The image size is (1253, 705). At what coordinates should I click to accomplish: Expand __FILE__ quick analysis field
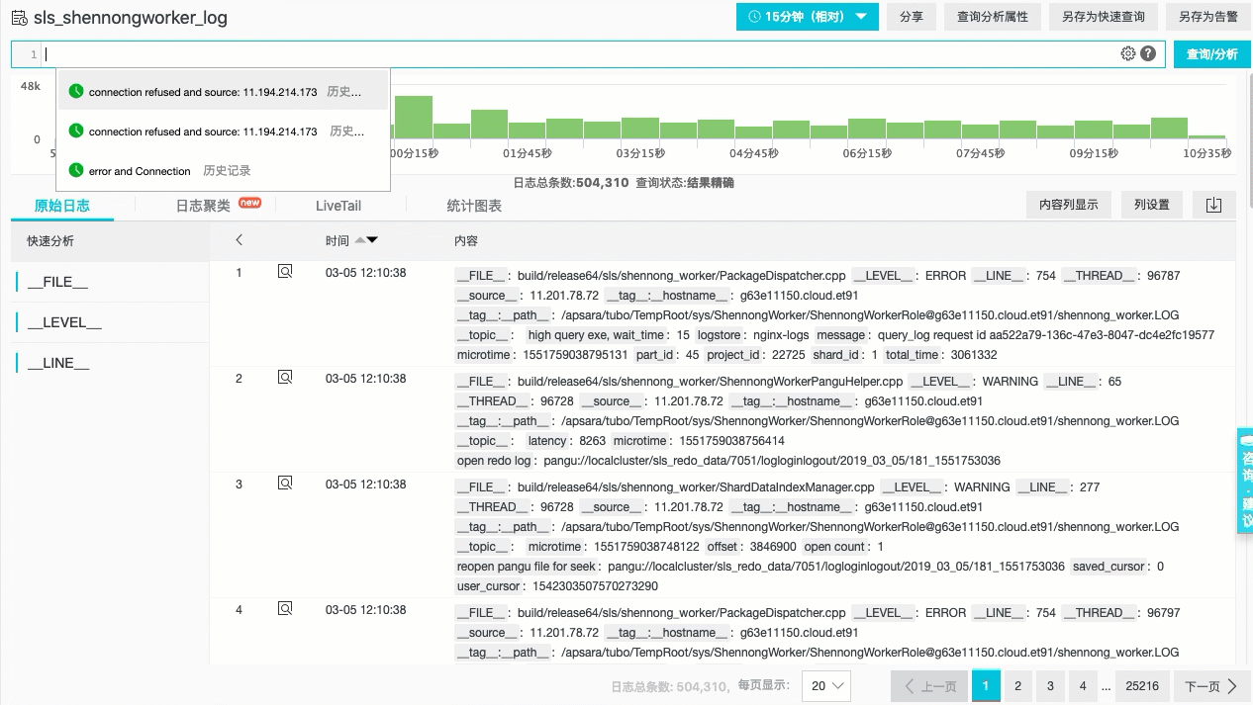pos(58,282)
